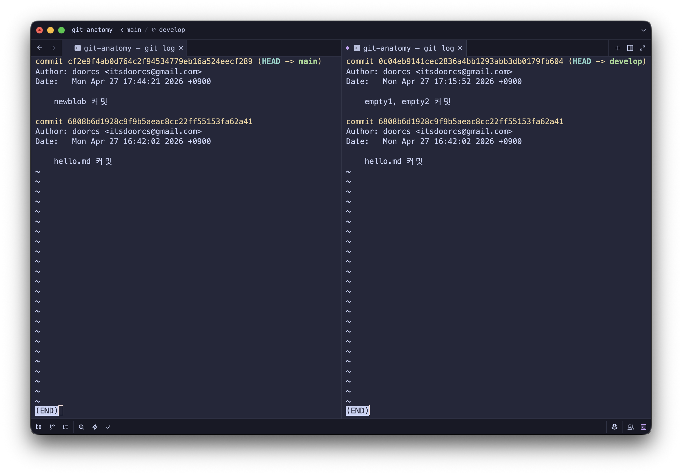This screenshot has width=682, height=475.
Task: Close the right git log tab
Action: point(460,48)
